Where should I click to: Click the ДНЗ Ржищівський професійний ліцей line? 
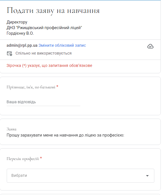[x=44, y=28]
